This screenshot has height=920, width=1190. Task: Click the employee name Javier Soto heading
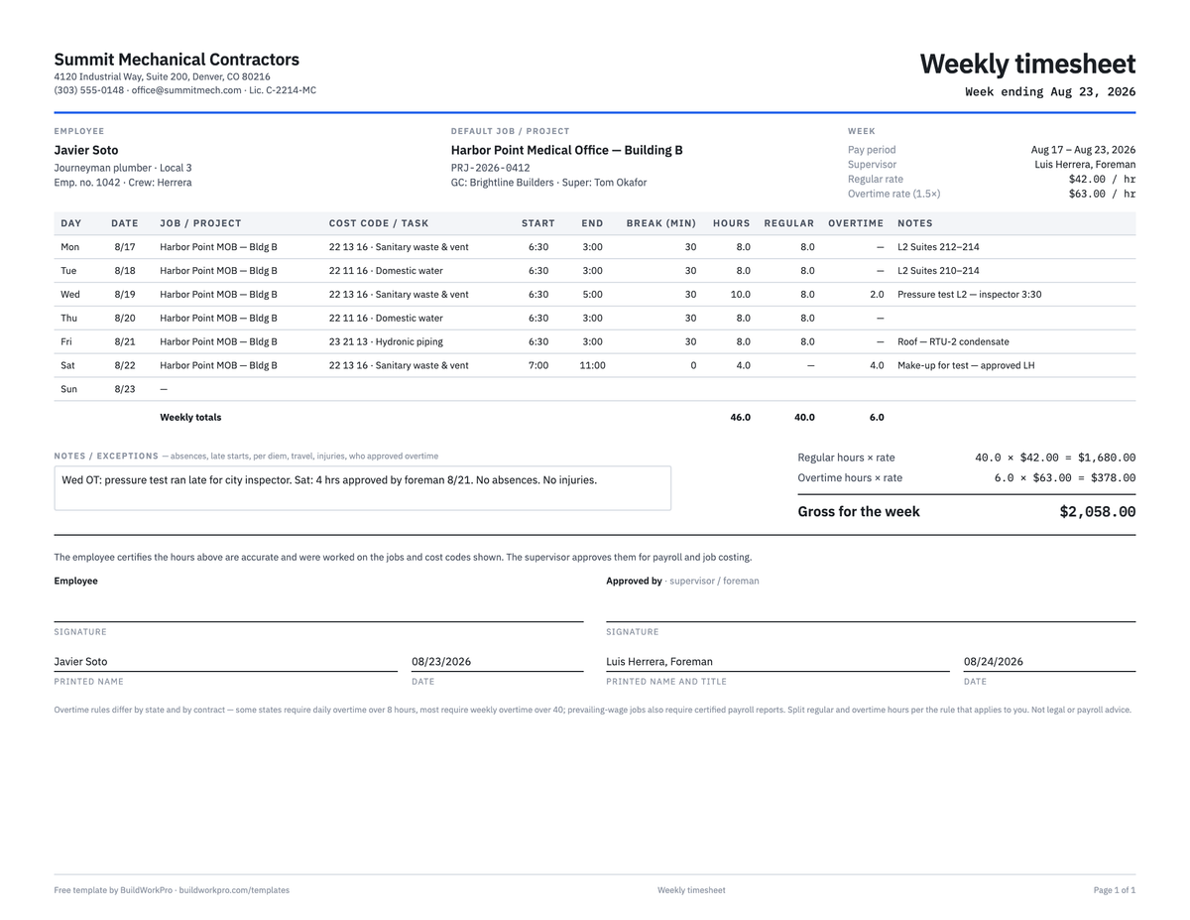(x=86, y=151)
